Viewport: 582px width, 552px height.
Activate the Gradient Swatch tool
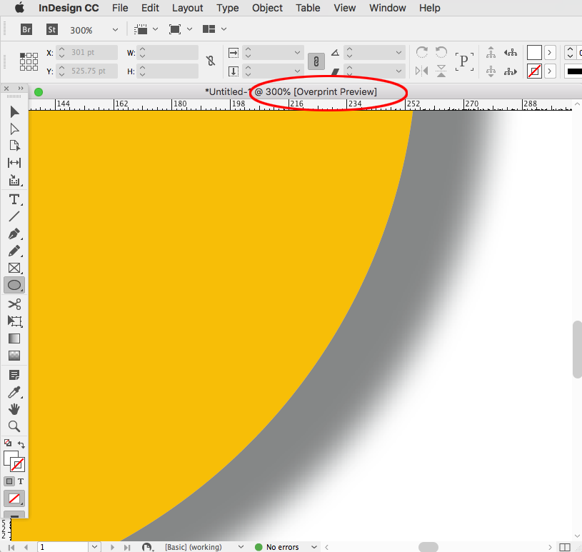(x=14, y=338)
